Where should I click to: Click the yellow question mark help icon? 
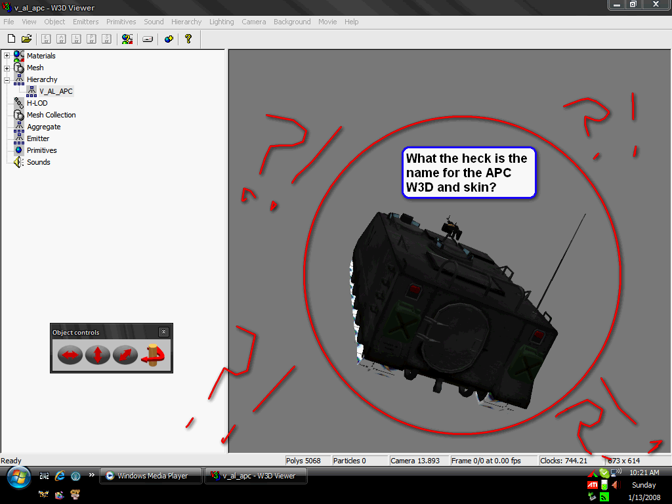click(188, 39)
